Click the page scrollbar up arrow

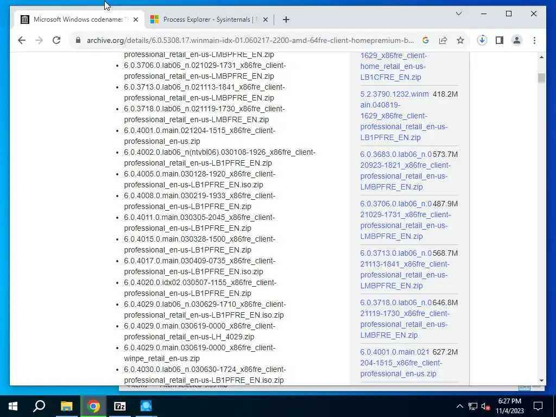tap(541, 57)
